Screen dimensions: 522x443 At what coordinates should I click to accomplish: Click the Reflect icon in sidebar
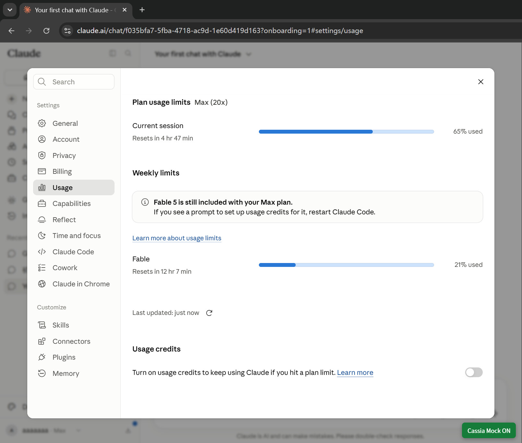[42, 220]
